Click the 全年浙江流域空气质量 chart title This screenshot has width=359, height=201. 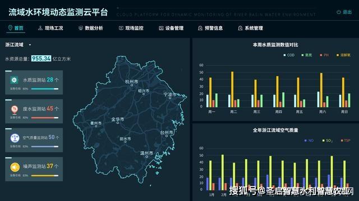click(x=275, y=130)
